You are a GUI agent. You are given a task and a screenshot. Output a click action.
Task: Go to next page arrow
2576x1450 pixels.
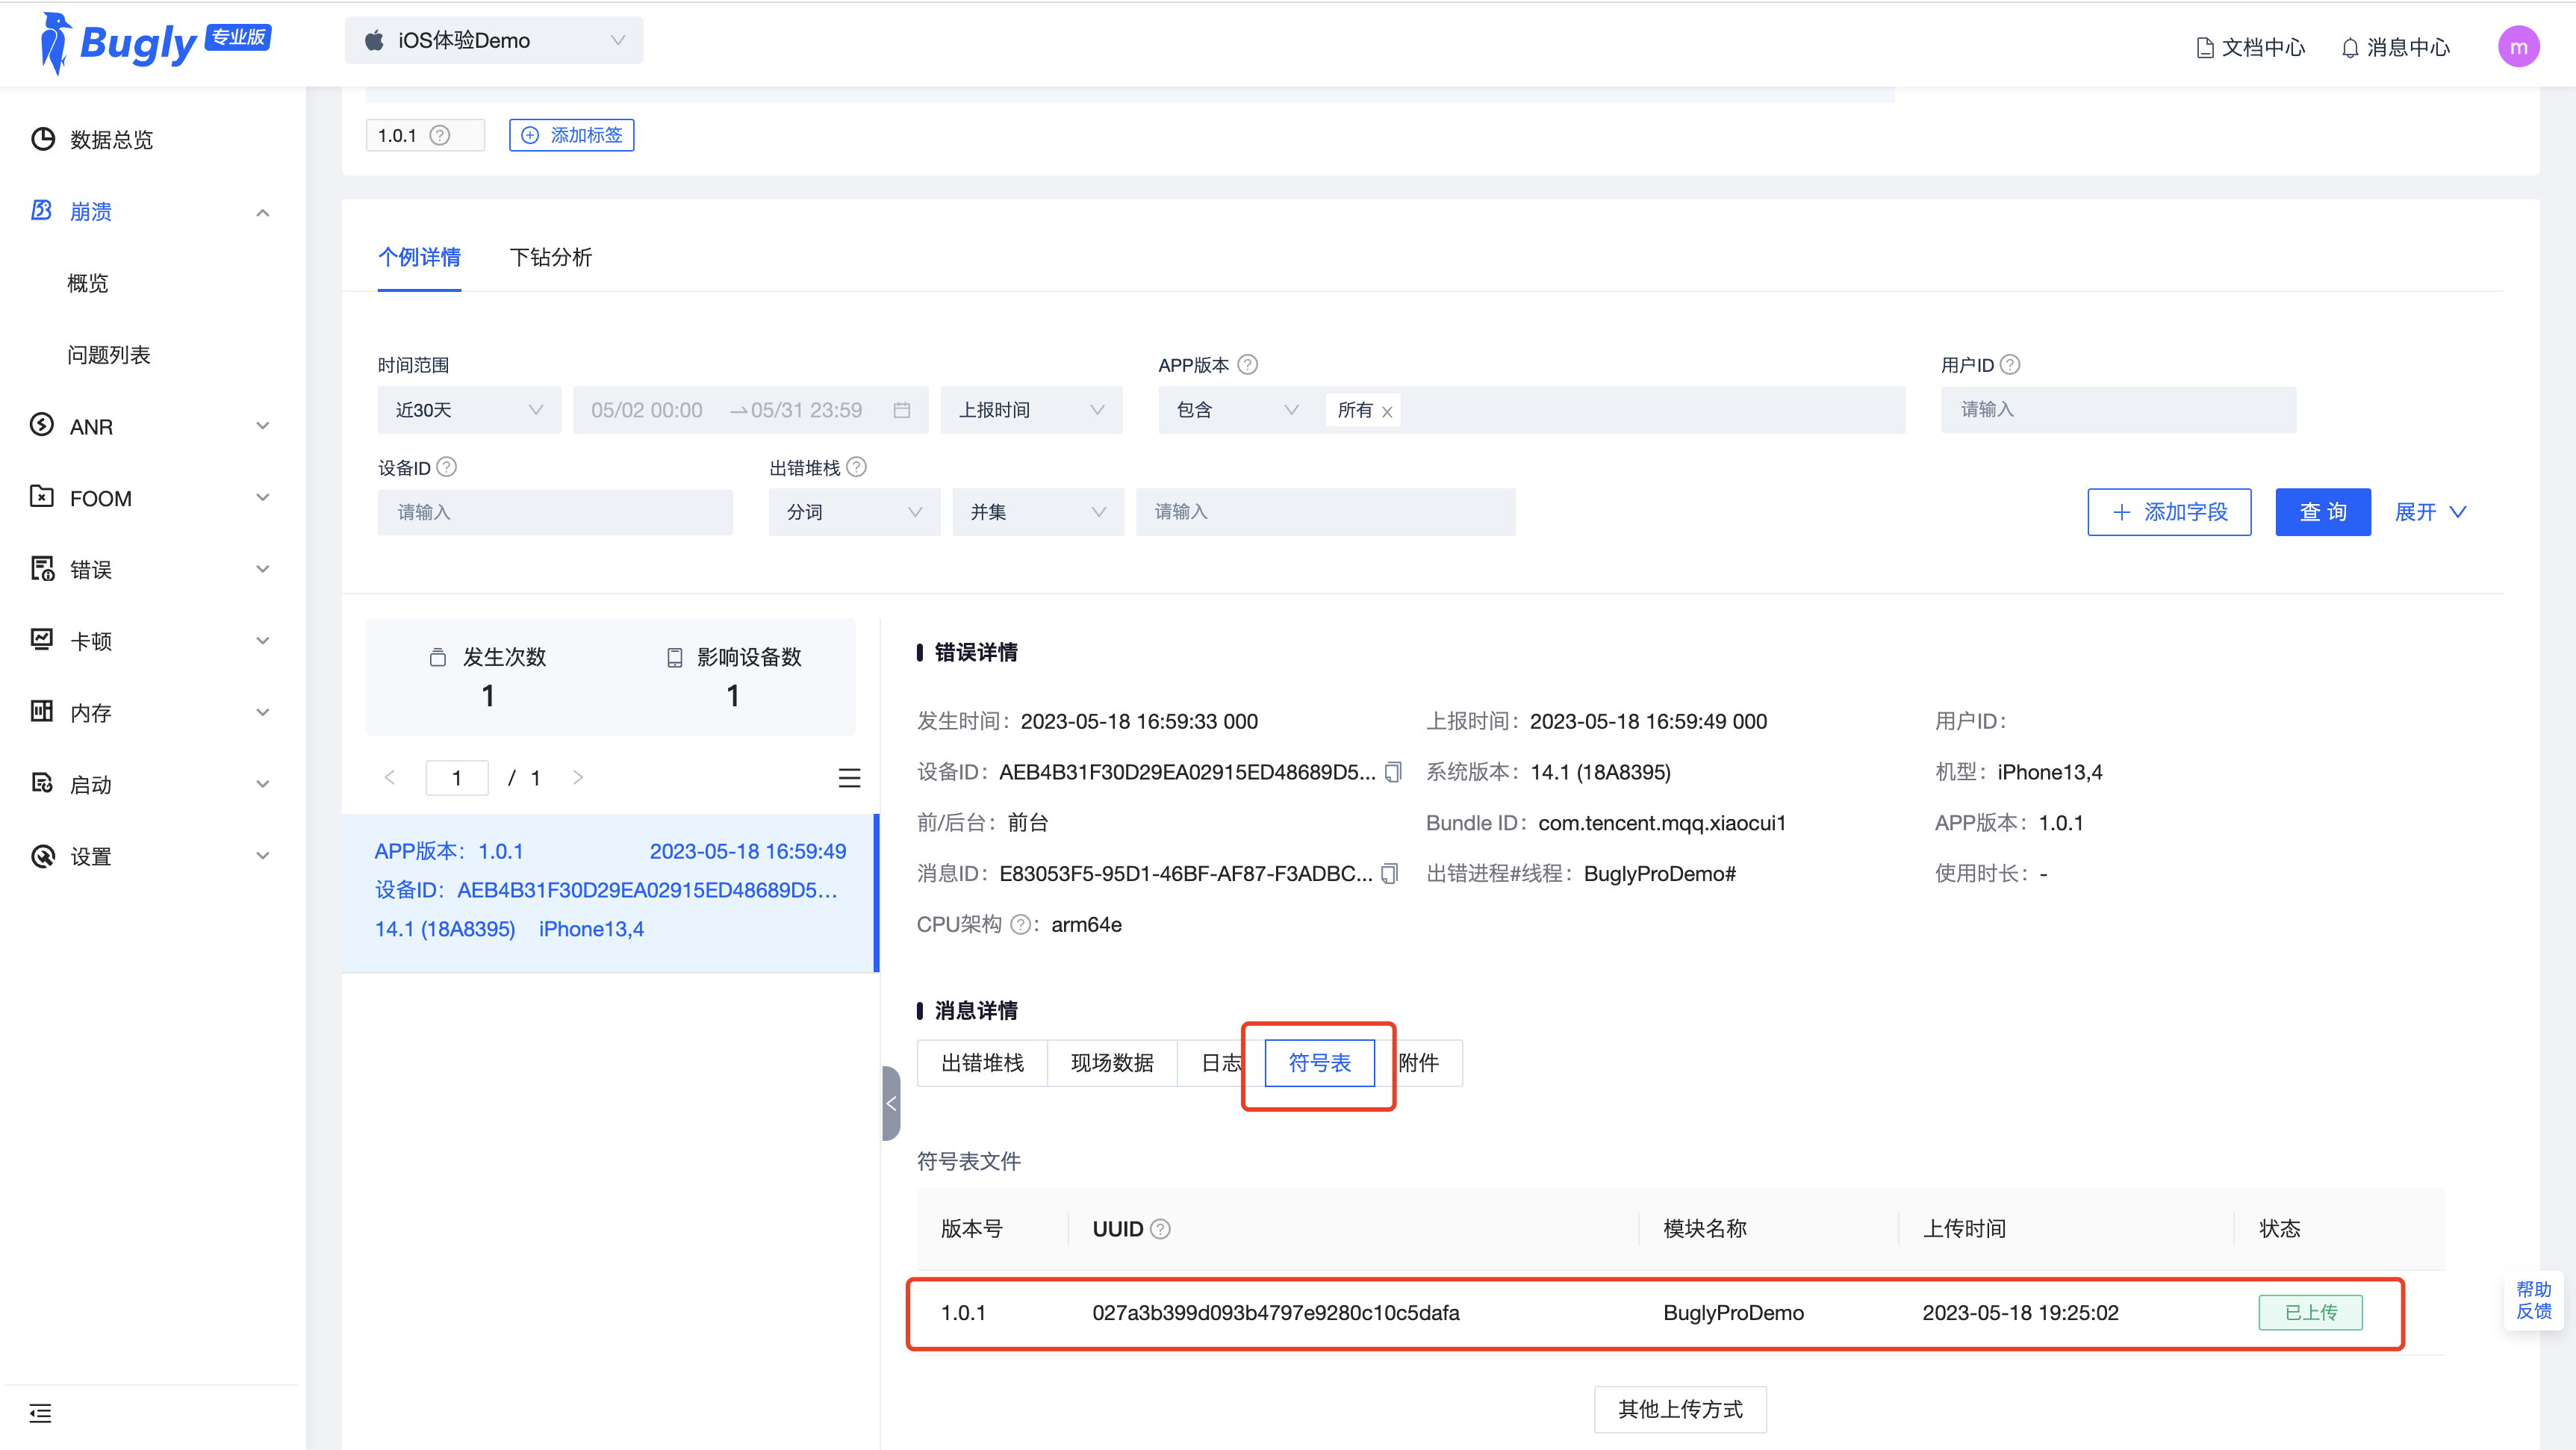click(577, 777)
